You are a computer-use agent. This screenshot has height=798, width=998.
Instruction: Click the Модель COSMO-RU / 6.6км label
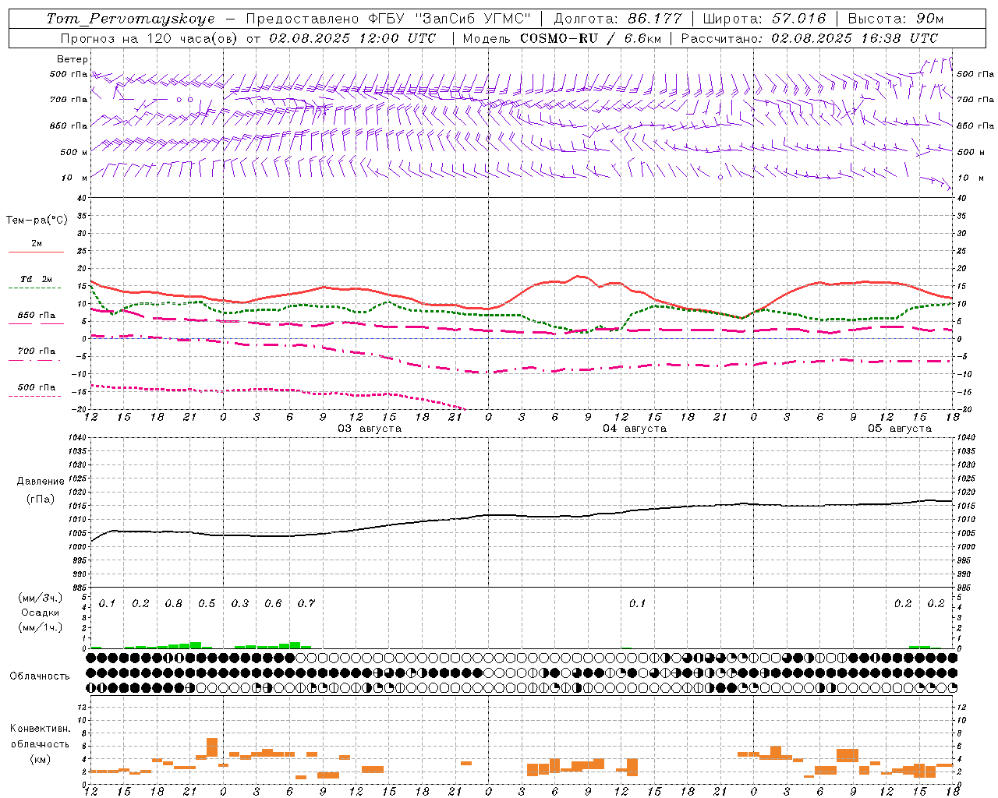click(561, 38)
